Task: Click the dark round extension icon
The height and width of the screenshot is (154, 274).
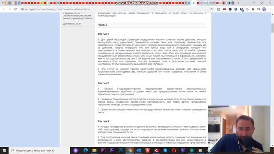Action: point(230,9)
